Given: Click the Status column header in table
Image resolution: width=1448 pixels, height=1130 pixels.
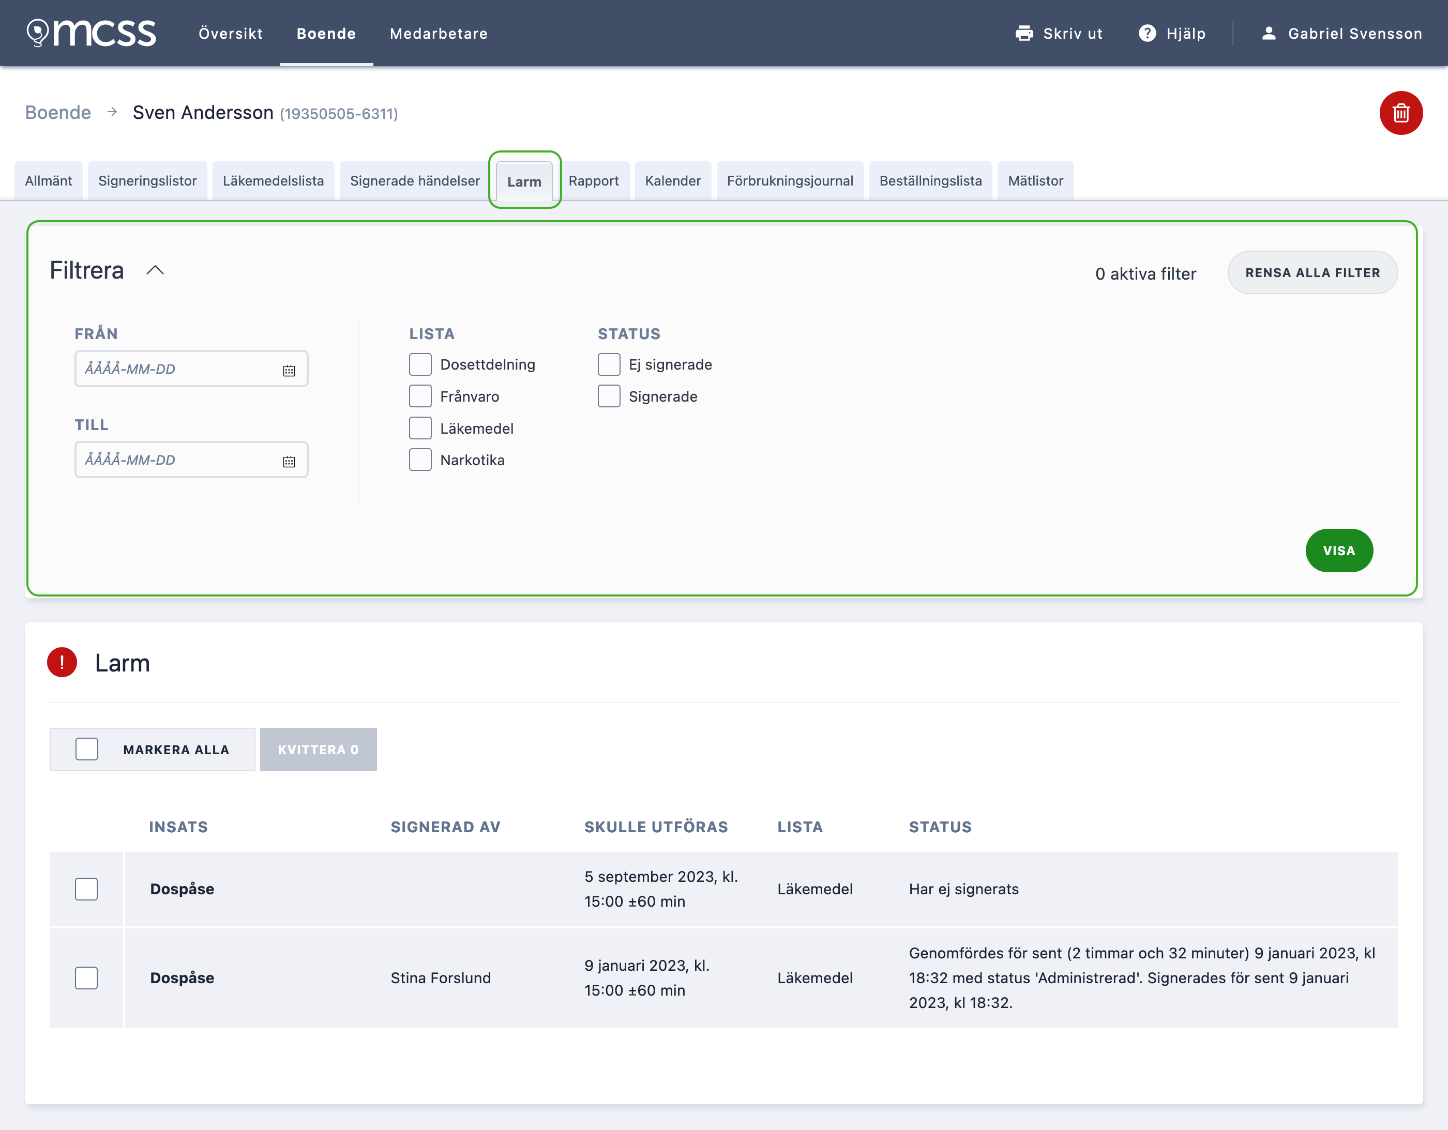Looking at the screenshot, I should coord(940,827).
